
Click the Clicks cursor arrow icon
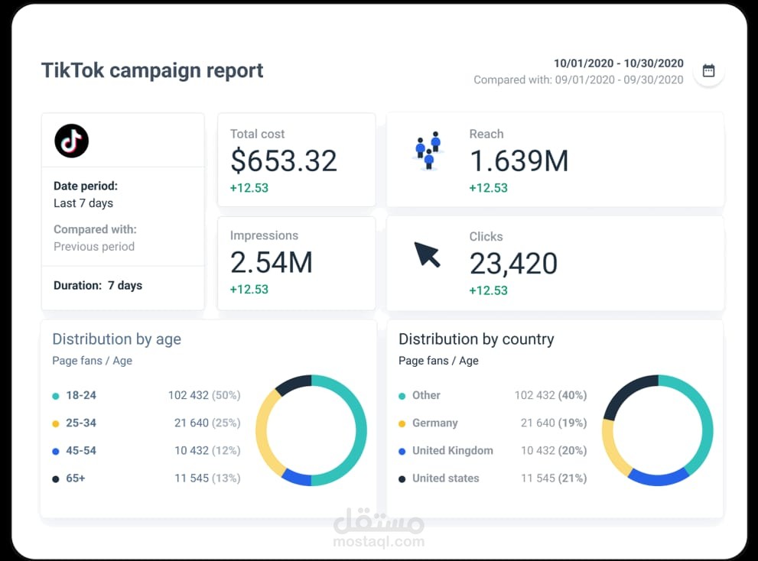pyautogui.click(x=428, y=255)
